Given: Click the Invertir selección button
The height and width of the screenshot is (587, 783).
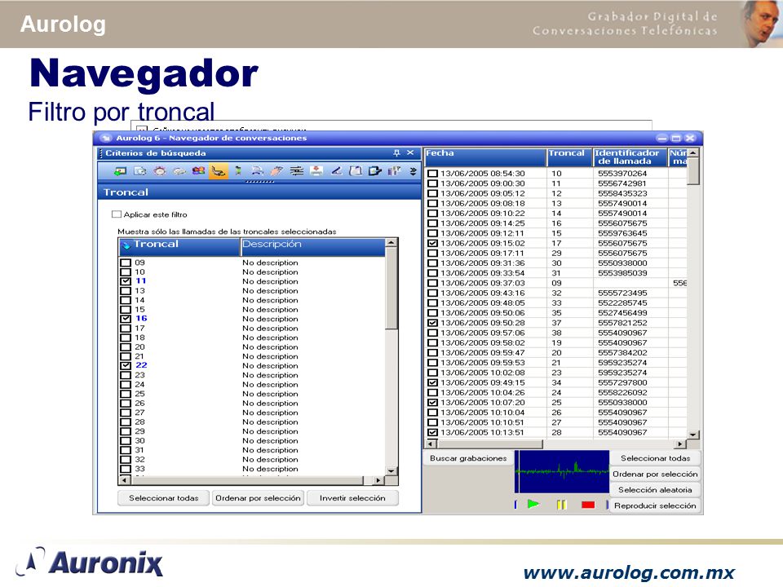Looking at the screenshot, I should click(352, 497).
